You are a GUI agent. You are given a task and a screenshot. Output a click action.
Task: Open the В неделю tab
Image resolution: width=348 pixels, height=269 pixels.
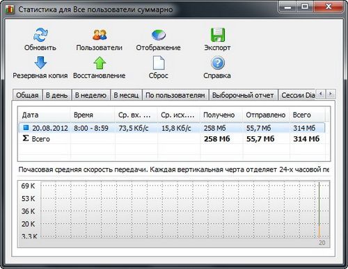click(90, 95)
